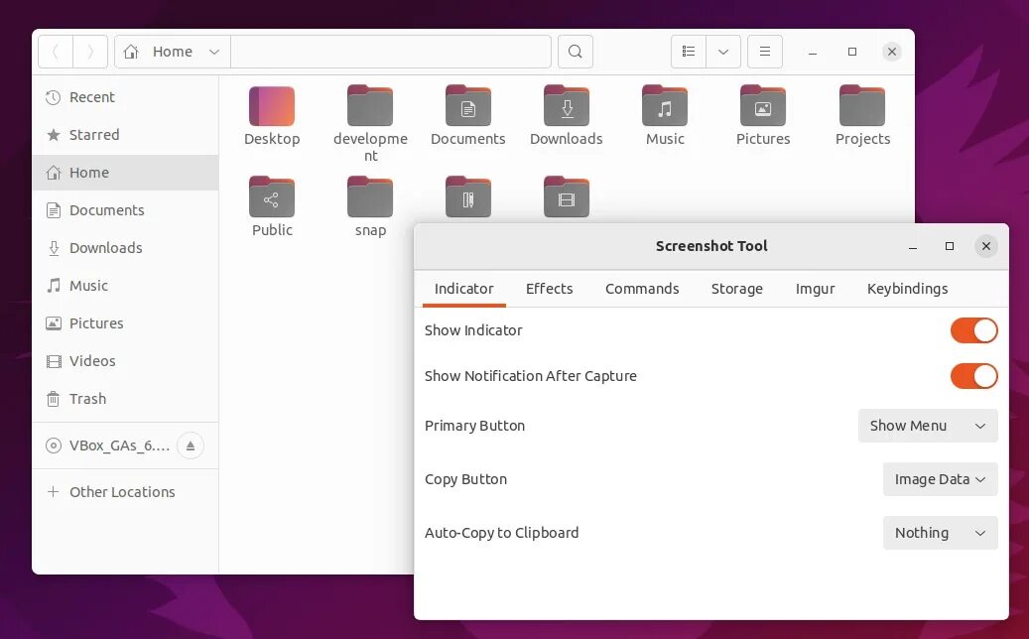Image resolution: width=1029 pixels, height=639 pixels.
Task: Select the Public folder icon
Action: click(x=272, y=196)
